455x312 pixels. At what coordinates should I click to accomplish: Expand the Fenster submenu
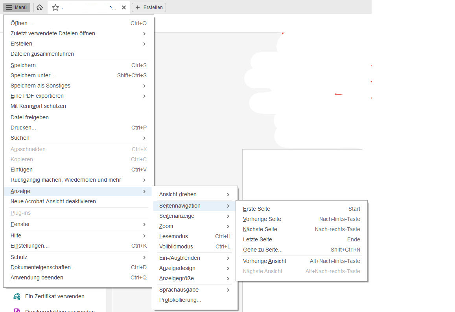[78, 224]
